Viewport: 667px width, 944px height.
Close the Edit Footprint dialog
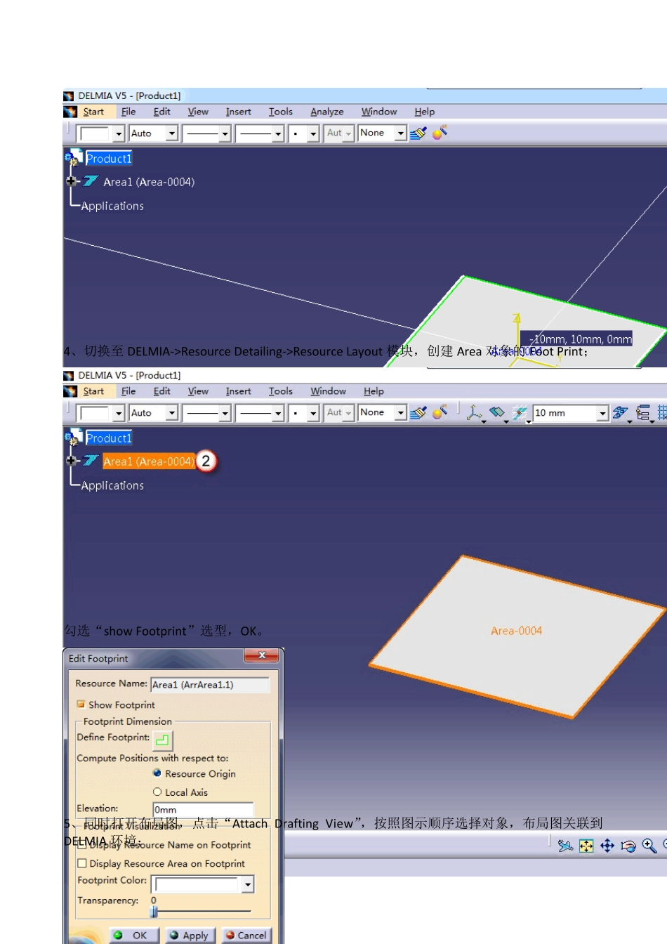(262, 655)
